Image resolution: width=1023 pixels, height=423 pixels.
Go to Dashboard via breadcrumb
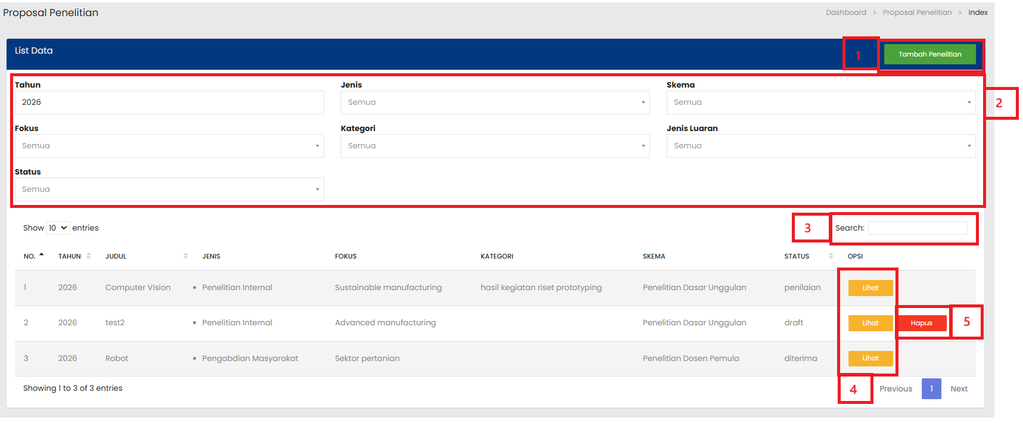click(x=845, y=13)
